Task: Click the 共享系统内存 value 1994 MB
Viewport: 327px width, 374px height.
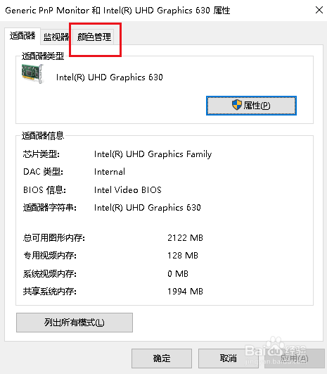Action: pos(185,291)
